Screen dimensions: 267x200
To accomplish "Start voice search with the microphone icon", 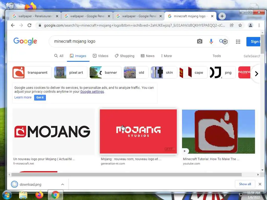I will coord(211,41).
